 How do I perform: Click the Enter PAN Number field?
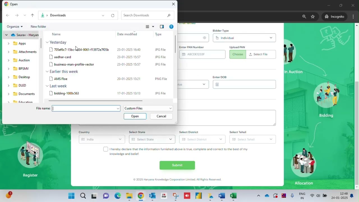pos(202,54)
